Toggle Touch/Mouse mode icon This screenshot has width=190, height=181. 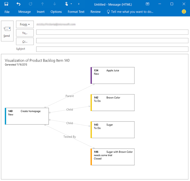click(66, 4)
